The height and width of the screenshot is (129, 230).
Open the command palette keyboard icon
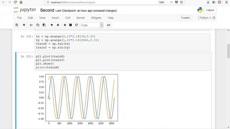109,25
